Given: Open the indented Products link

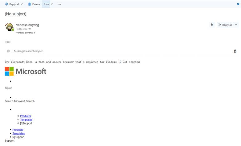Looking at the screenshot, I should click(25, 116).
